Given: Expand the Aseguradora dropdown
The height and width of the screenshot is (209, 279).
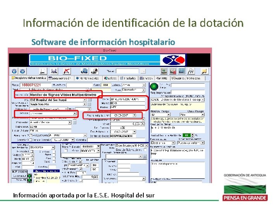Looking at the screenshot, I should [85, 135].
